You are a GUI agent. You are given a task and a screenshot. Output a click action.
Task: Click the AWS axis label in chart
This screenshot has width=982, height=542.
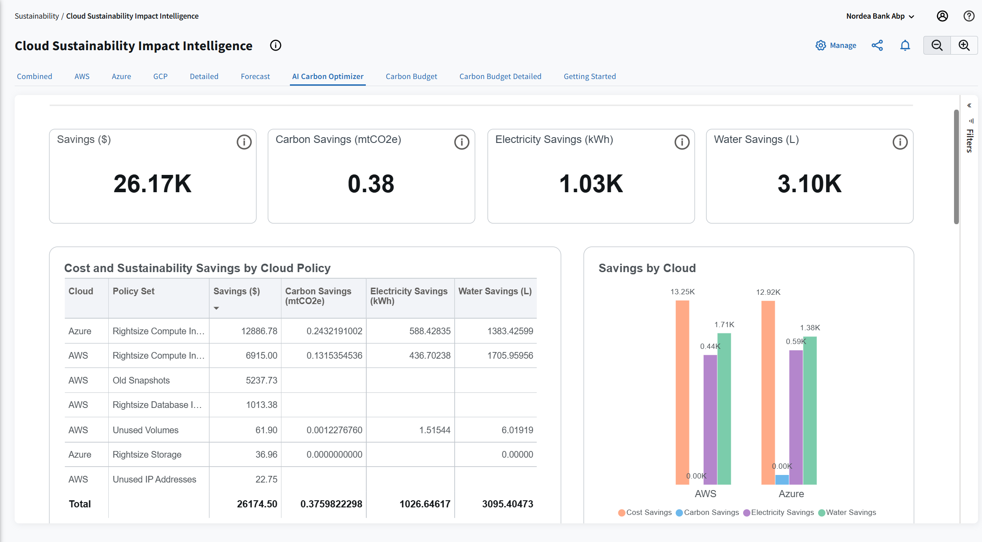pos(705,494)
